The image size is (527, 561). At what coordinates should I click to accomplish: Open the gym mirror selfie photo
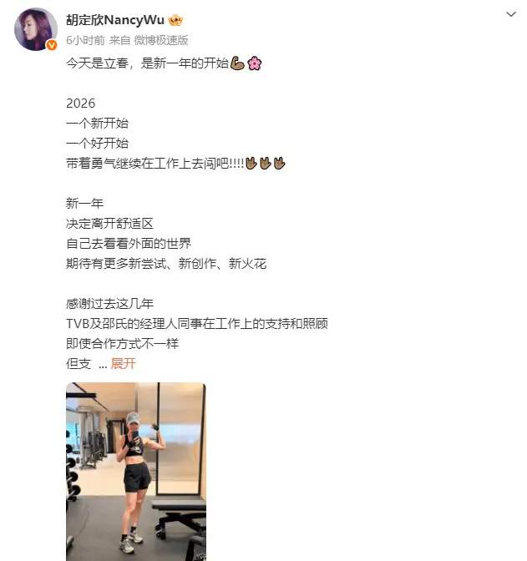(x=136, y=472)
